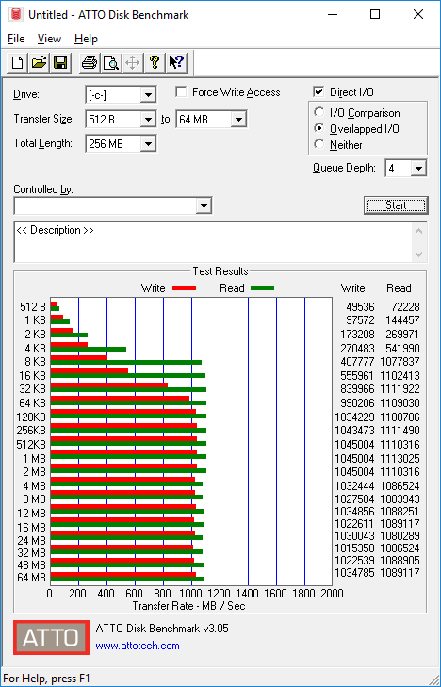
Task: Click the 512 B row label
Action: (33, 307)
